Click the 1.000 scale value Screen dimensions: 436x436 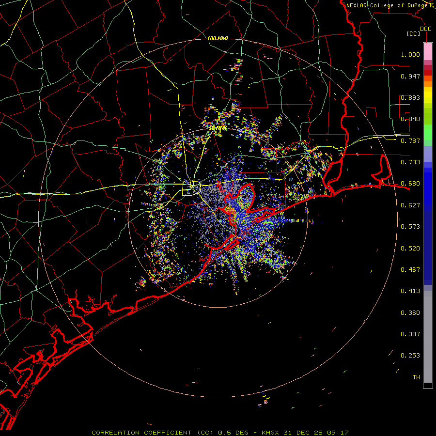[x=410, y=54]
